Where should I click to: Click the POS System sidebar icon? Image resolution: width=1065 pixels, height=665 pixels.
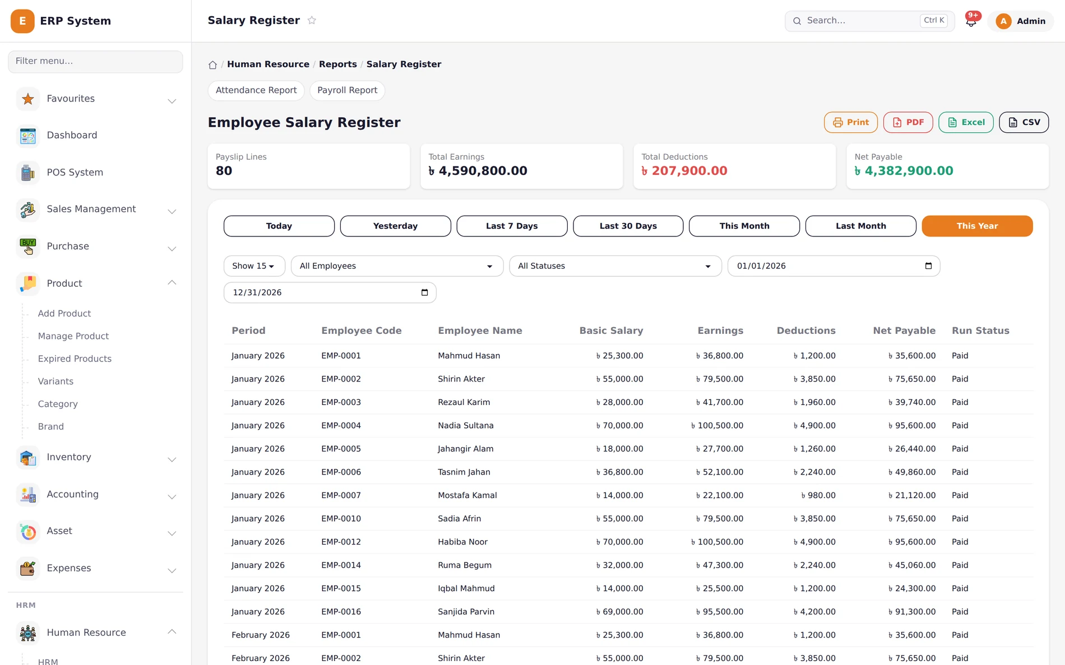(28, 173)
